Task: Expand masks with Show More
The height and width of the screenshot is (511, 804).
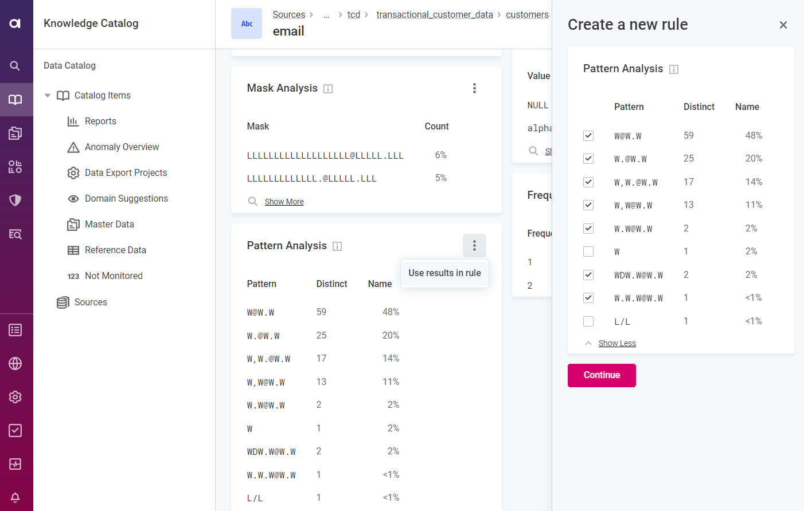Action: (284, 202)
